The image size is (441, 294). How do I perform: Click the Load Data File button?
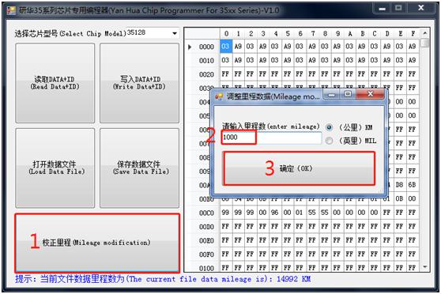55,168
